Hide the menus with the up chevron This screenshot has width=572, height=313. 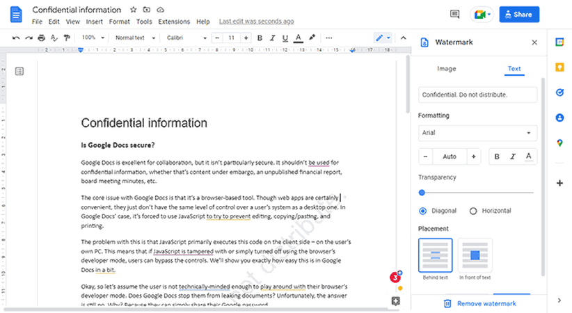tap(403, 38)
